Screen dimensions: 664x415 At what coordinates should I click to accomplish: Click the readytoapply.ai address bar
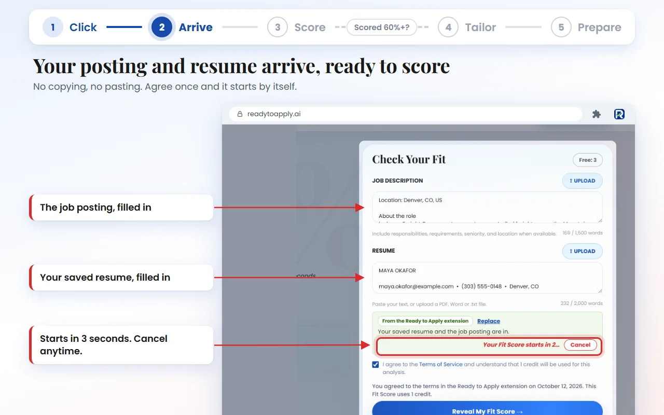[x=407, y=114]
